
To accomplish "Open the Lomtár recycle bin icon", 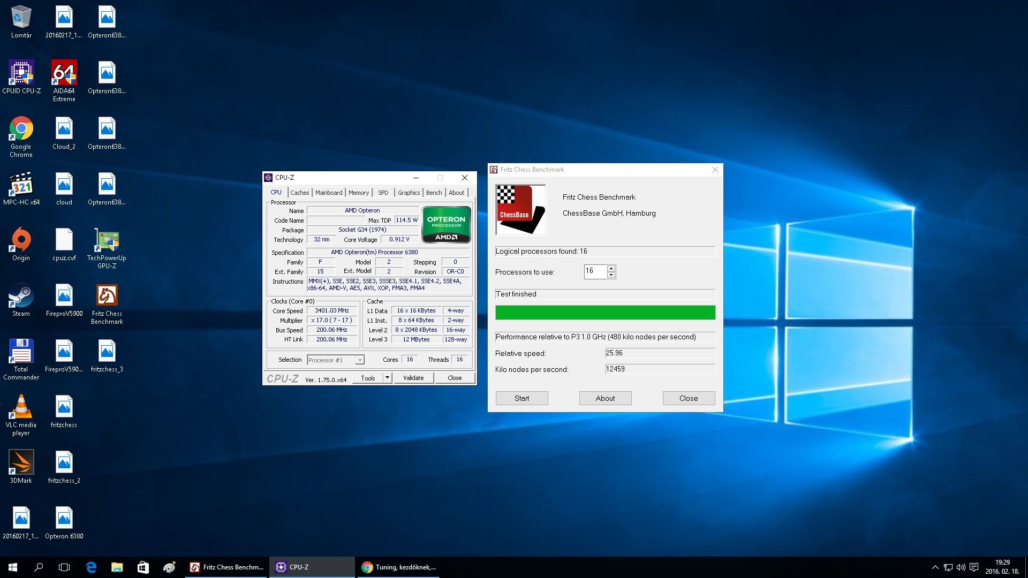I will click(21, 22).
